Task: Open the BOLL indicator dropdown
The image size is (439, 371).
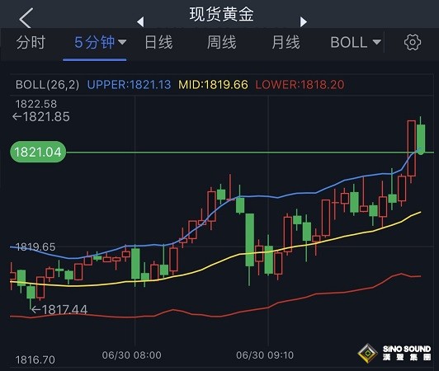Action: click(x=356, y=43)
